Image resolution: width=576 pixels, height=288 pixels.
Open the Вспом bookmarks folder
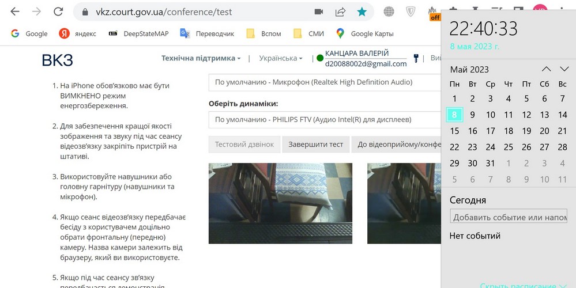tap(263, 34)
